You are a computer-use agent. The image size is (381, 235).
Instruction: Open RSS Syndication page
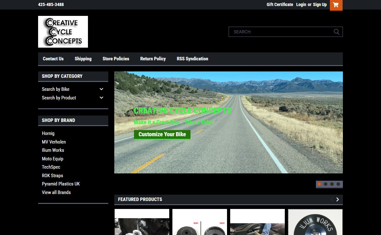coord(192,59)
